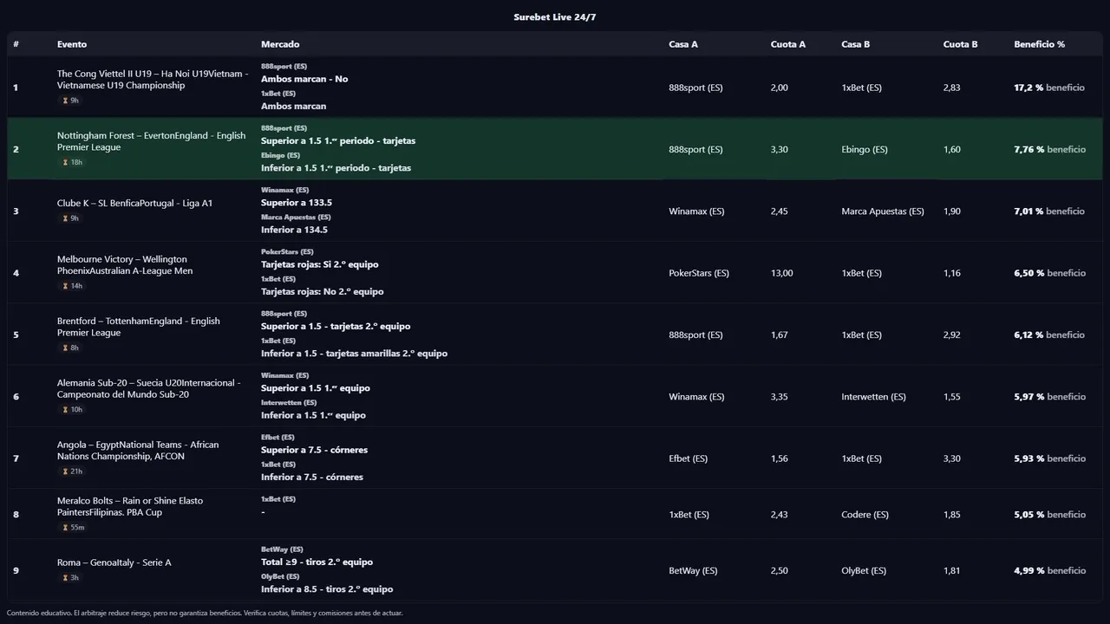The image size is (1110, 624).
Task: Select PokerStars (ES) in the Casa A column
Action: click(699, 273)
